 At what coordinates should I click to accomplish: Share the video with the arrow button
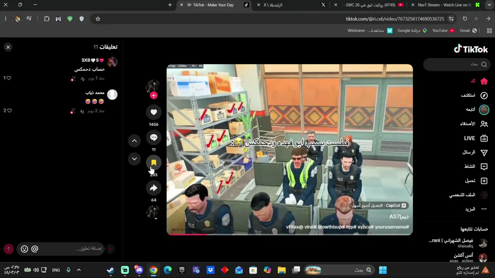coord(154,188)
